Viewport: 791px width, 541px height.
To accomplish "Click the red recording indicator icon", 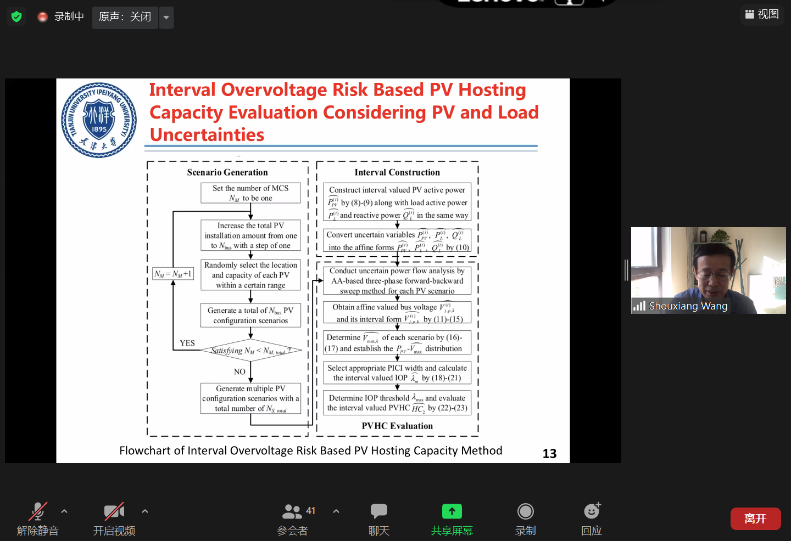I will coord(43,17).
